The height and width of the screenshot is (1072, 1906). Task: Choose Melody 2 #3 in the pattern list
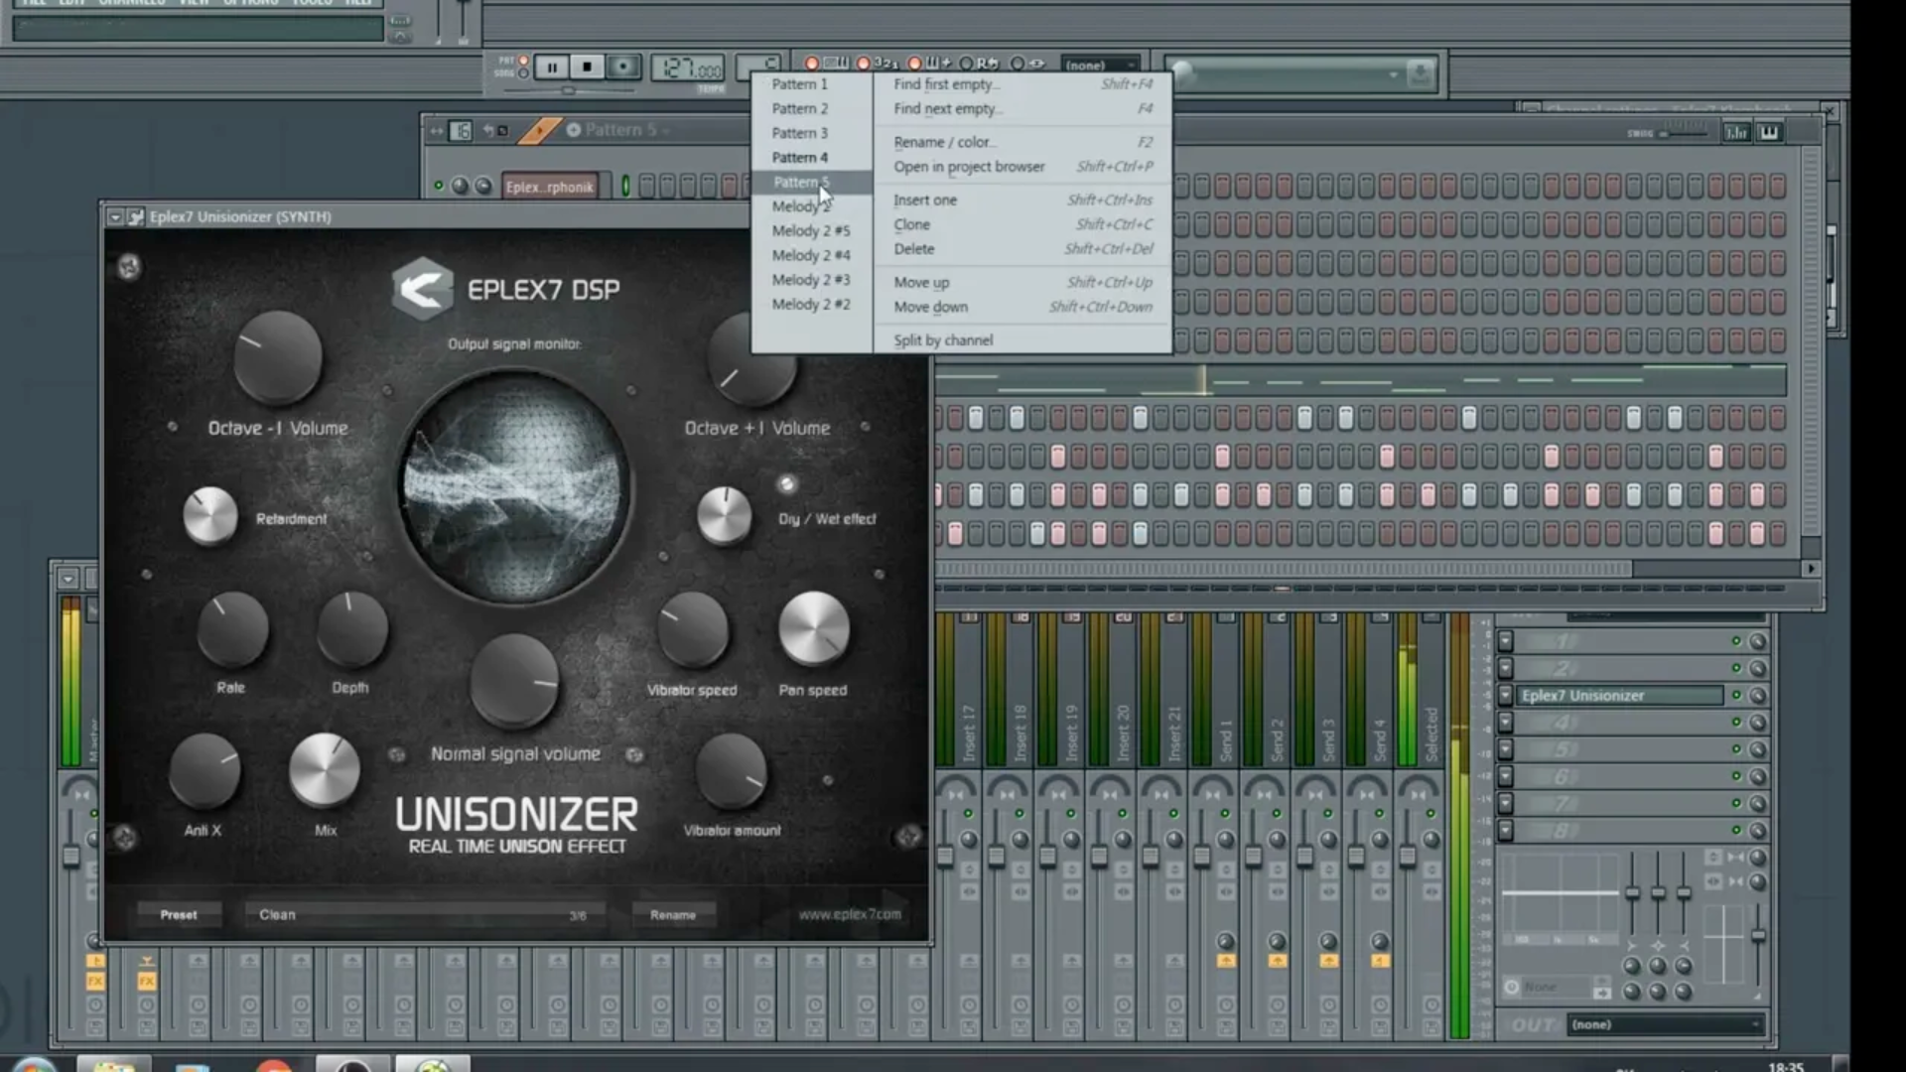tap(811, 280)
